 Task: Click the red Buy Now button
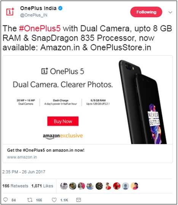[x=63, y=121]
